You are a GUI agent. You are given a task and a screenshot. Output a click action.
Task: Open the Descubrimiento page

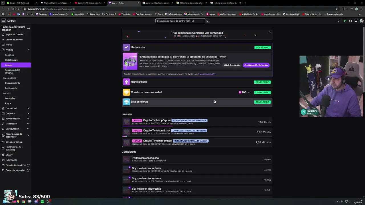tap(16, 83)
